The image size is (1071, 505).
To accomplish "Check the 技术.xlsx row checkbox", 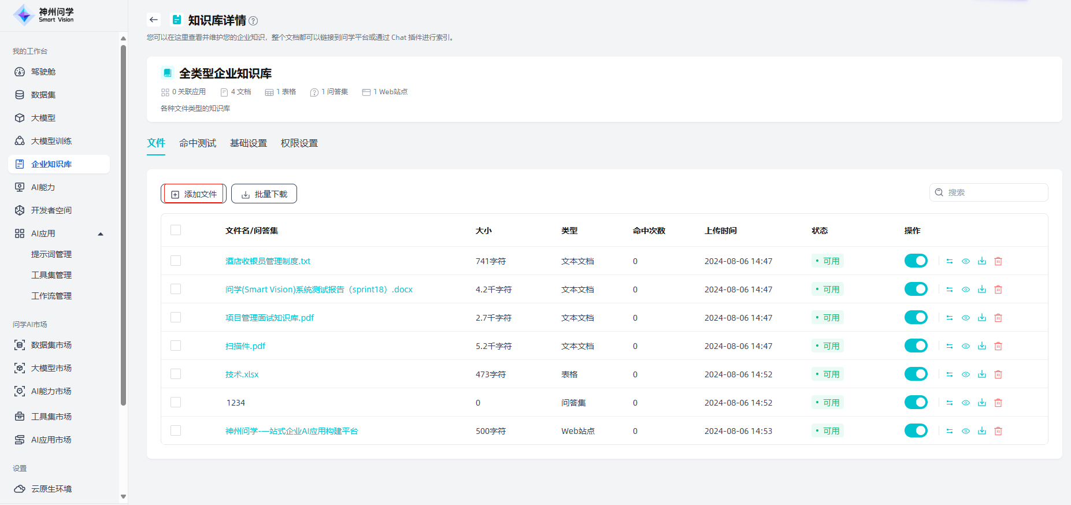I will (x=176, y=374).
